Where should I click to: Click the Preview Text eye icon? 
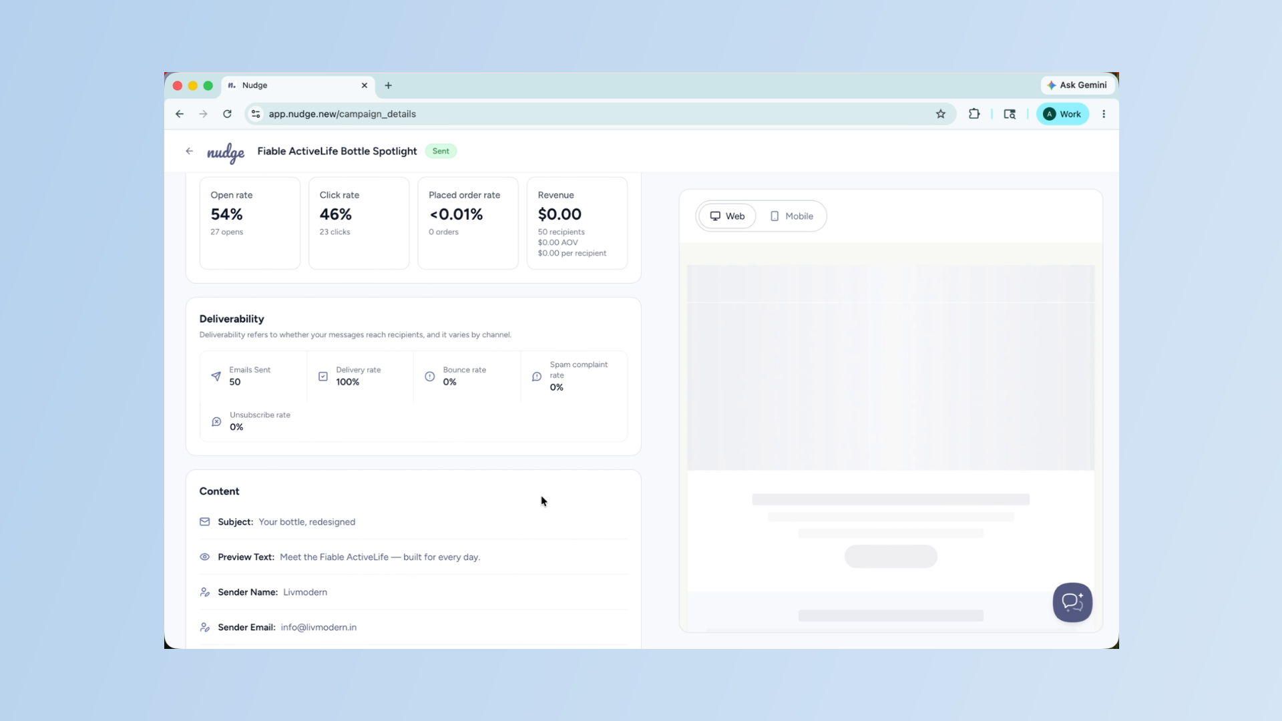coord(205,557)
